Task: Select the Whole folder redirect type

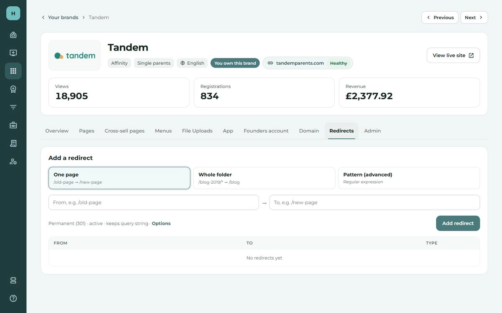Action: click(x=264, y=178)
